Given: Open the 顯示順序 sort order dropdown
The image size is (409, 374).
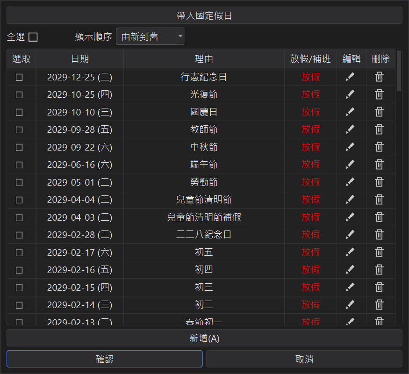Looking at the screenshot, I should tap(151, 36).
